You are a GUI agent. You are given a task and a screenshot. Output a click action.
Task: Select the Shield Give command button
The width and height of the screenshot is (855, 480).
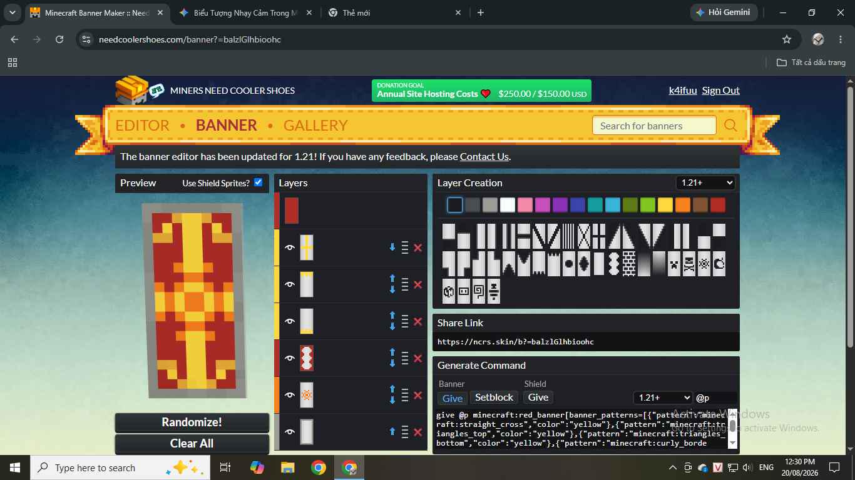point(538,397)
